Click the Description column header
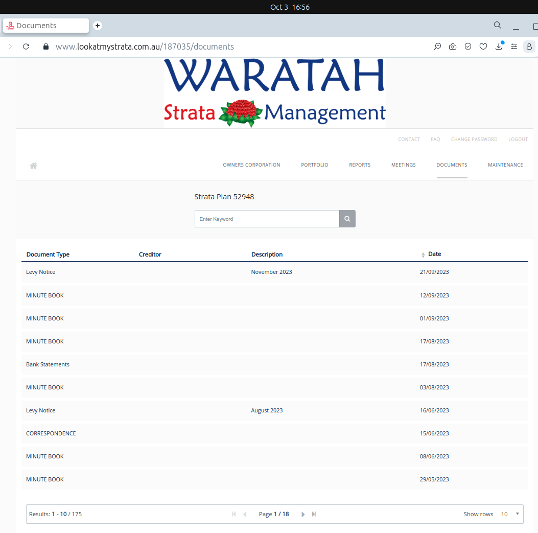 pos(267,254)
